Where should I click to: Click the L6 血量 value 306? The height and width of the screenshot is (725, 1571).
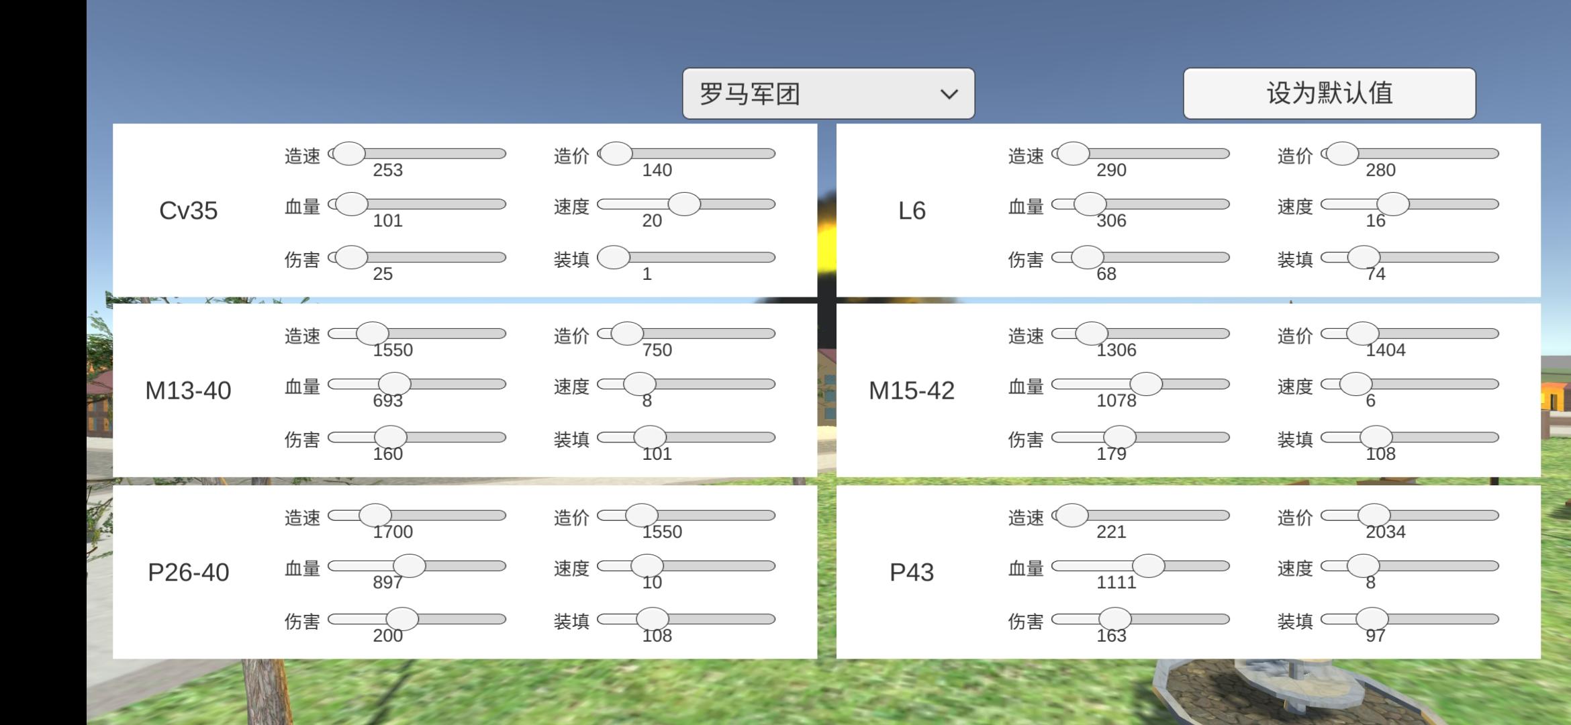[1111, 221]
